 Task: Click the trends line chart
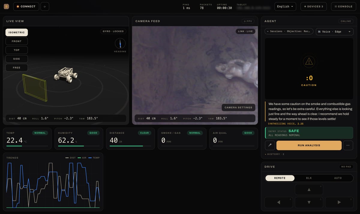click(x=53, y=185)
